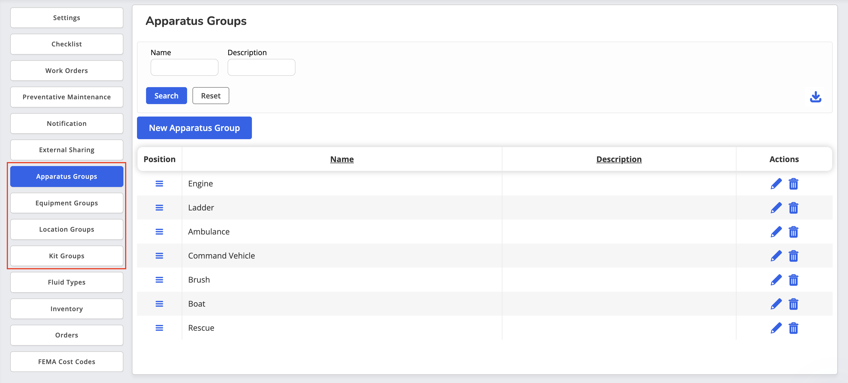
Task: Delete the Ambulance apparatus group
Action: (793, 232)
